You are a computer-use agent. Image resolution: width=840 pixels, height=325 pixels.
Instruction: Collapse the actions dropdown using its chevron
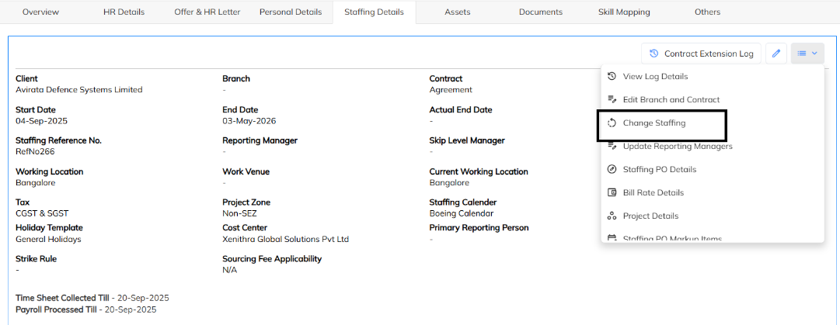click(814, 54)
